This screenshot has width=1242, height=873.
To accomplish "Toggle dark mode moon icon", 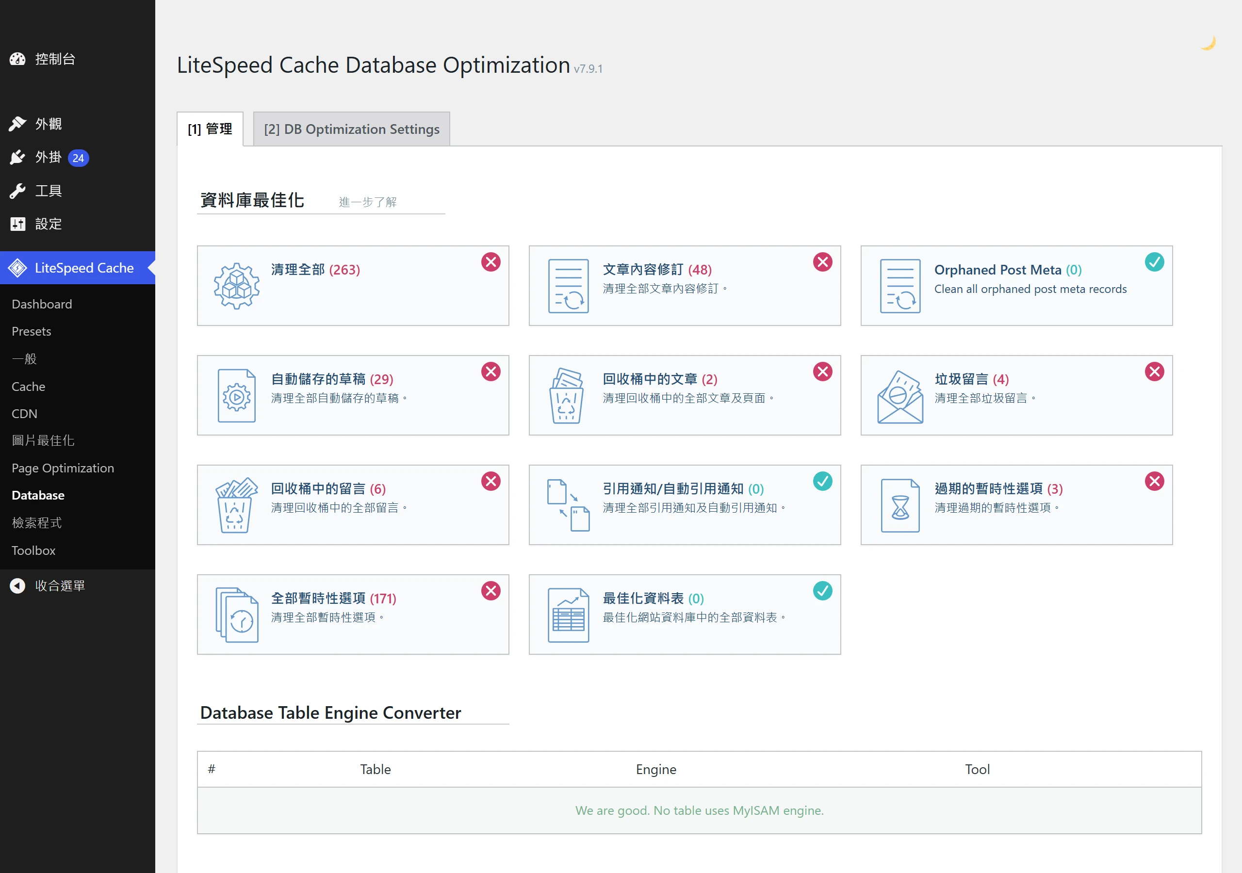I will tap(1208, 43).
